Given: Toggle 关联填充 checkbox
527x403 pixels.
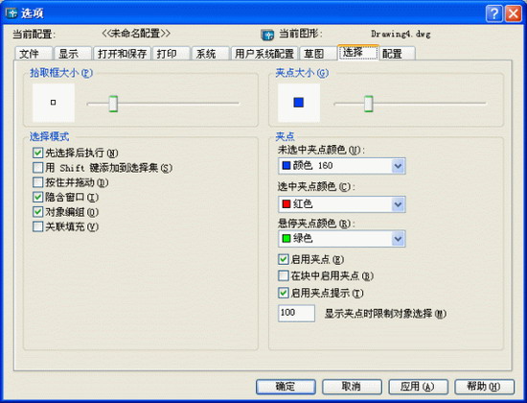Looking at the screenshot, I should 37,226.
